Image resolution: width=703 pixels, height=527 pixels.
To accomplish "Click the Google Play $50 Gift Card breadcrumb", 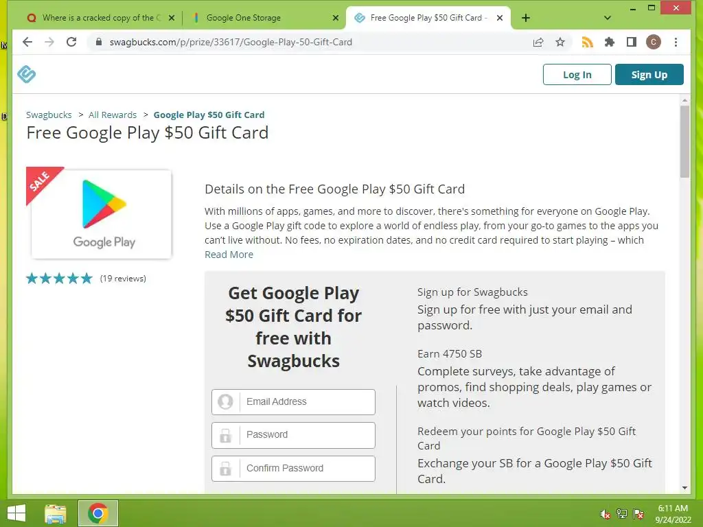I will coord(209,115).
